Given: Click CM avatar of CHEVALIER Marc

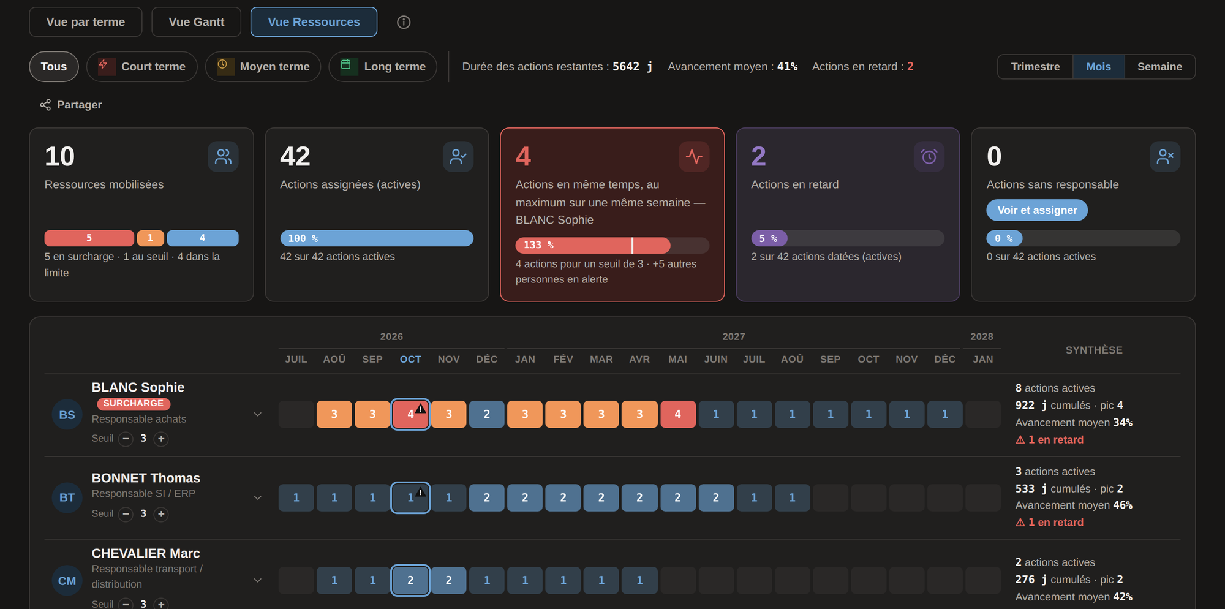Looking at the screenshot, I should tap(67, 581).
